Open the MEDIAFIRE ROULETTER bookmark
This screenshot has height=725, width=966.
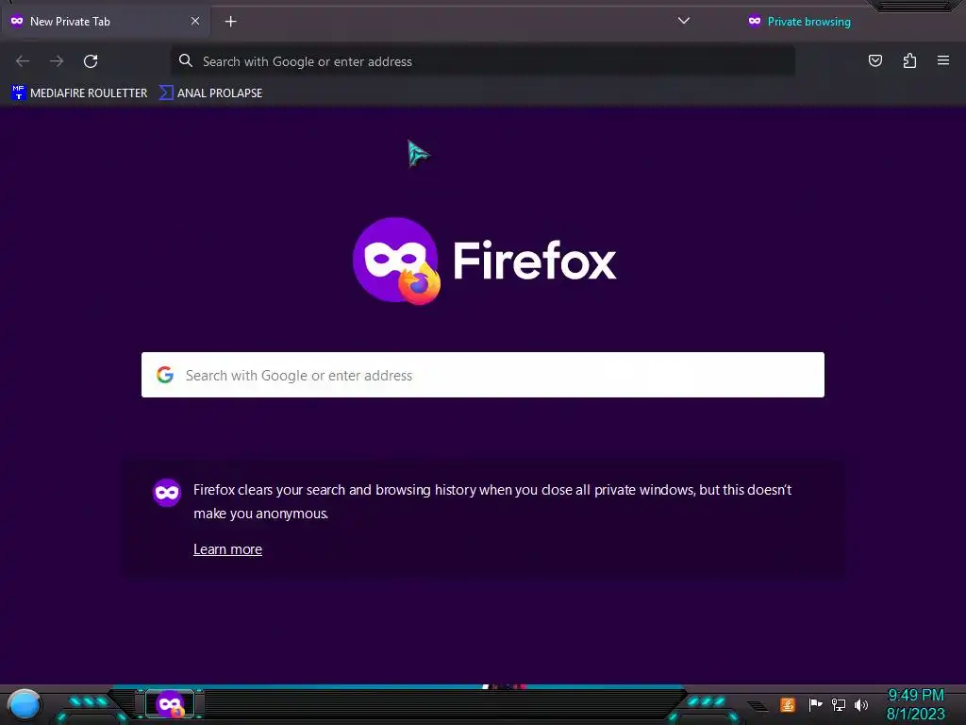pos(79,93)
